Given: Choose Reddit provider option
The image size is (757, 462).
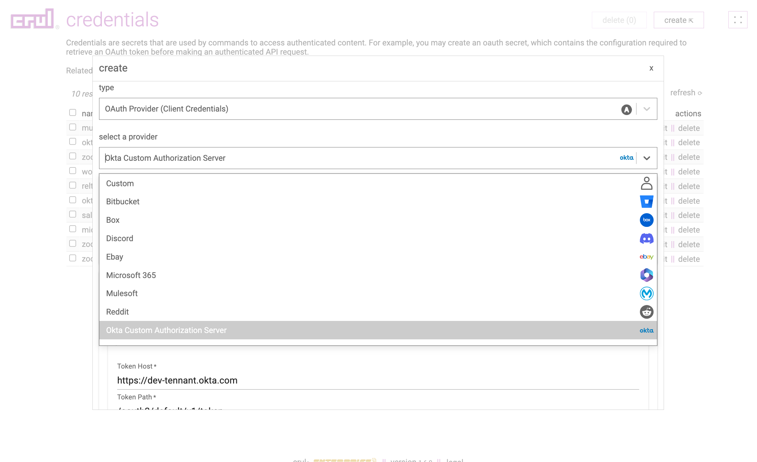Looking at the screenshot, I should click(x=378, y=312).
